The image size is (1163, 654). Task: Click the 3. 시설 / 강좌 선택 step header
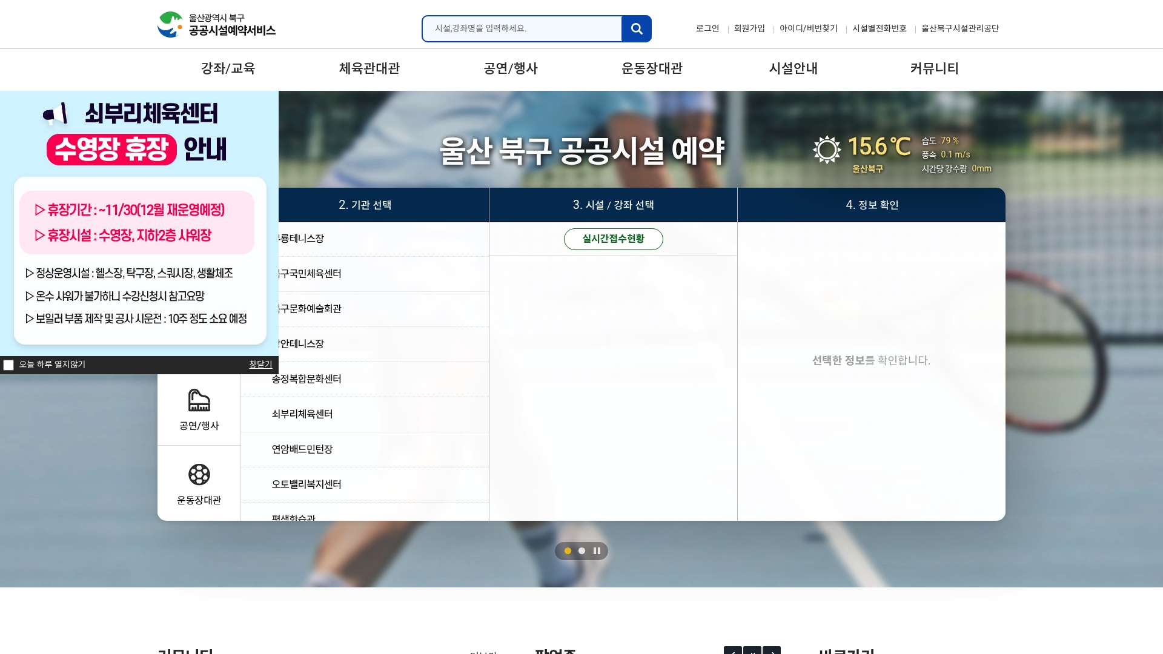point(613,205)
